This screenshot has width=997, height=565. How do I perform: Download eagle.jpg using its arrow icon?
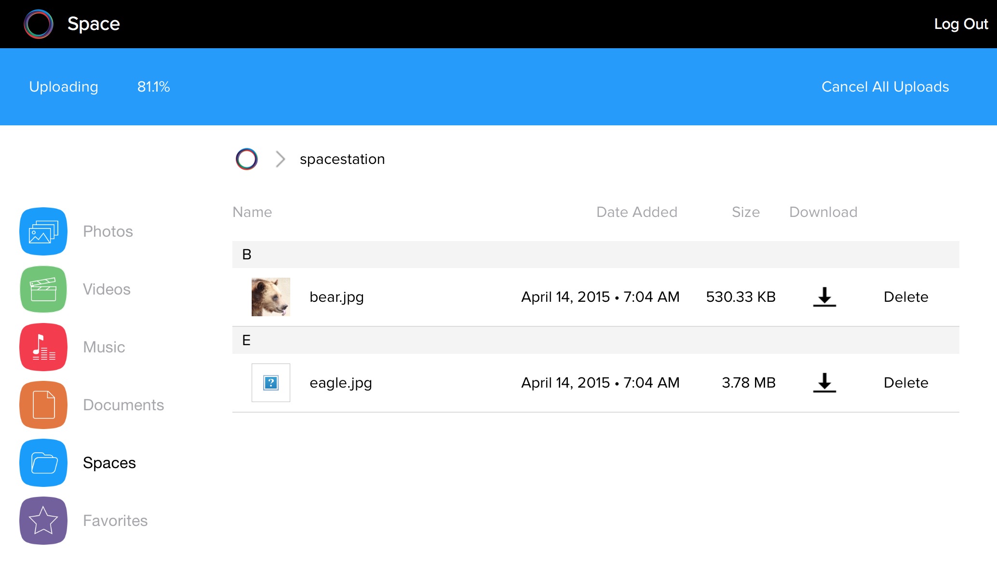(x=824, y=383)
